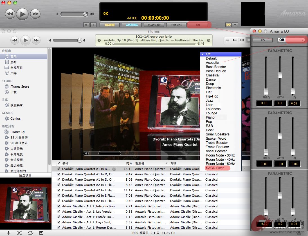Screen dimensions: 308x236
Task: Open the 古典音乐 smart playlist
Action: tap(24, 149)
